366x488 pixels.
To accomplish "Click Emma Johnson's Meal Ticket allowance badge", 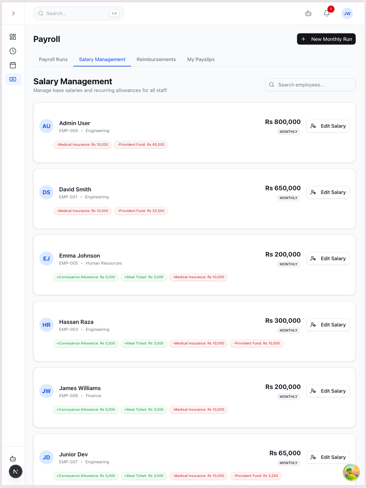I will point(144,277).
